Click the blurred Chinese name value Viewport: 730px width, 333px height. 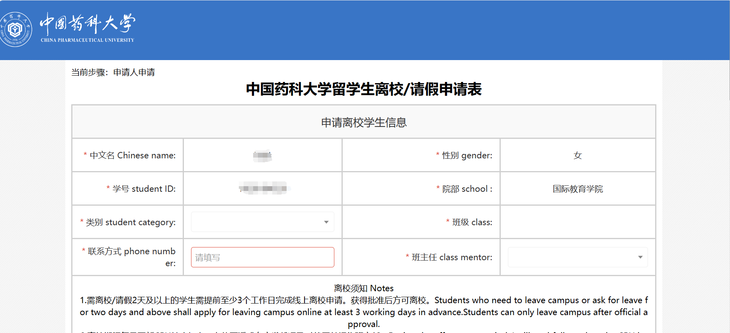(262, 156)
